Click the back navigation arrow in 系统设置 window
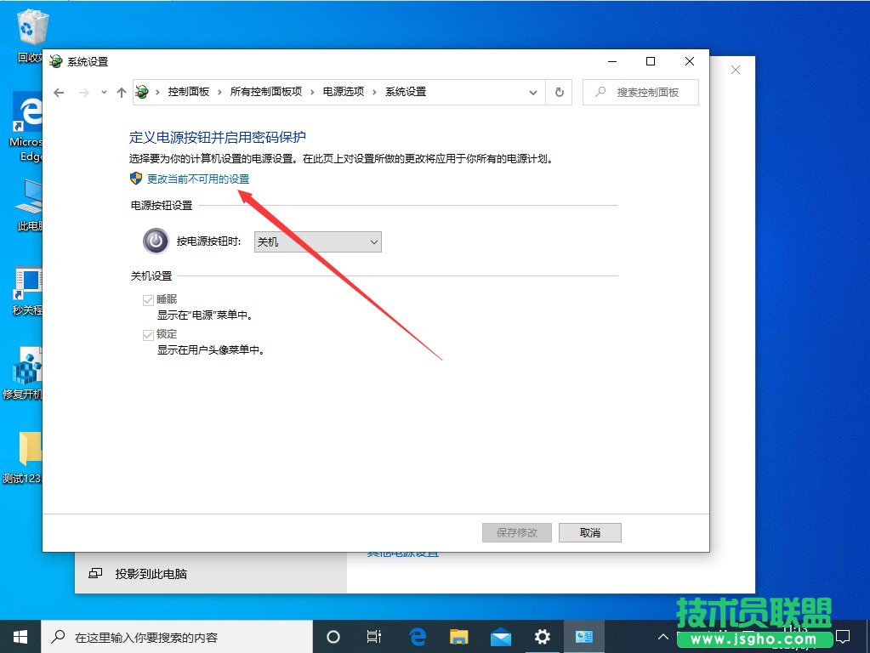Viewport: 870px width, 653px height. [x=58, y=92]
